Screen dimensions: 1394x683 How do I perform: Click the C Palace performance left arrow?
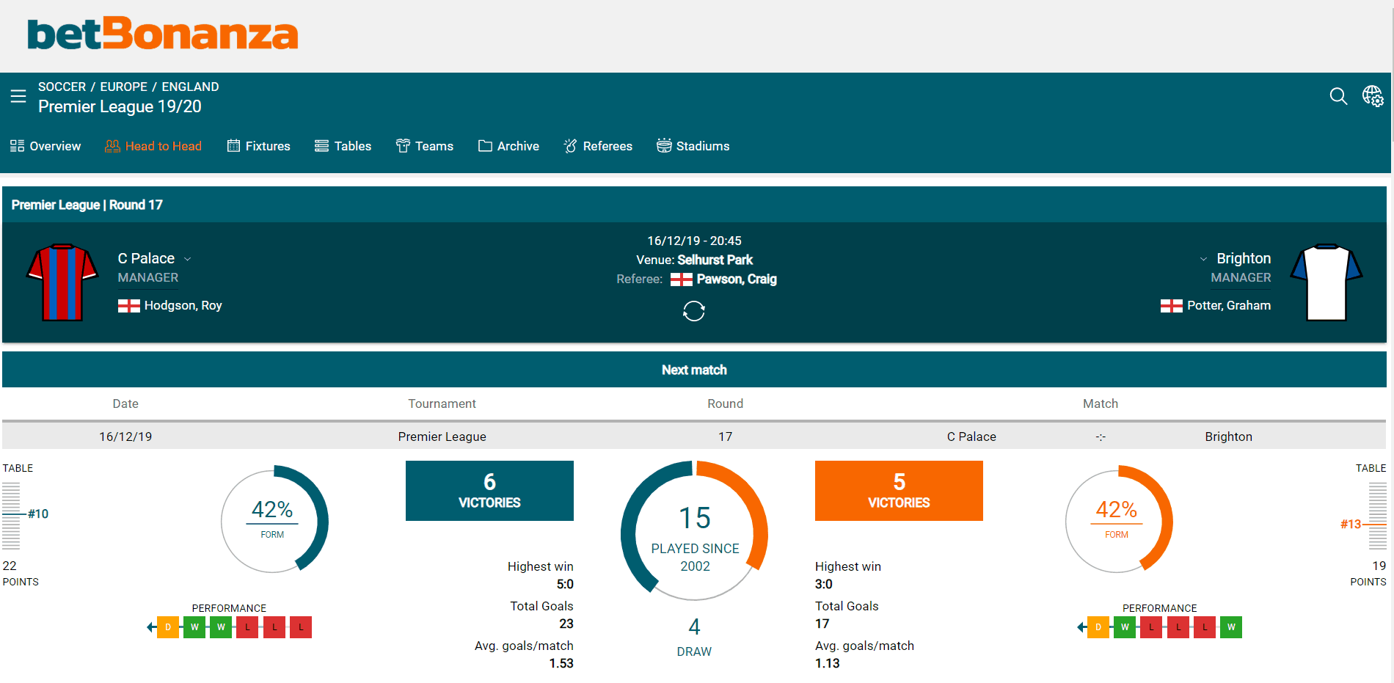pos(151,627)
